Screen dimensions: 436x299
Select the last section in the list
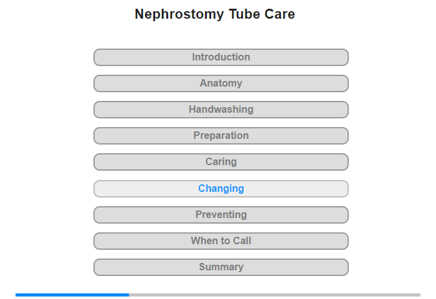pyautogui.click(x=220, y=267)
